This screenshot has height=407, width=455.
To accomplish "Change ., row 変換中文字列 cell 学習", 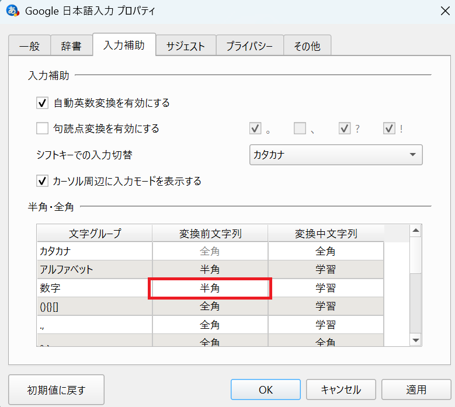I will [326, 325].
